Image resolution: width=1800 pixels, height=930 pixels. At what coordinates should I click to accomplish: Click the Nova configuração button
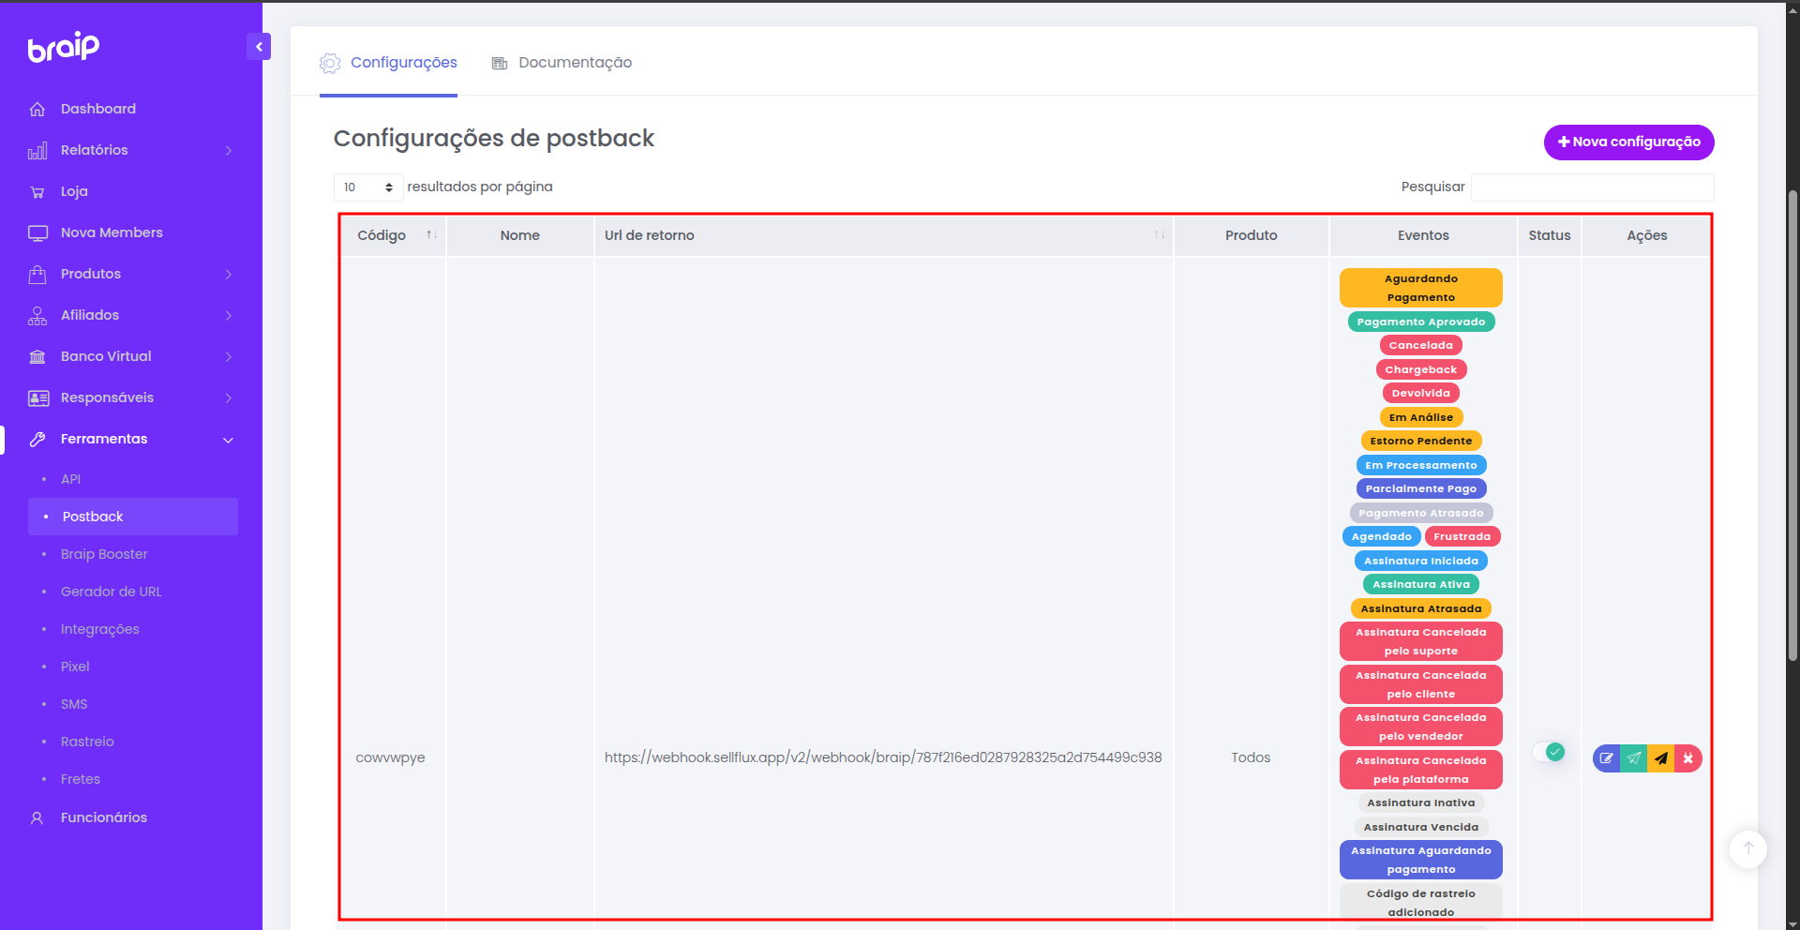tap(1629, 142)
